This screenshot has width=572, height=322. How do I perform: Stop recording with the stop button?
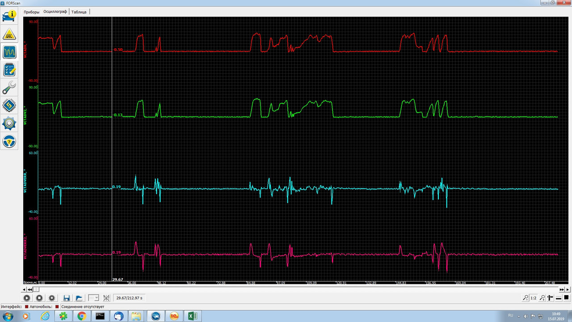(x=39, y=298)
